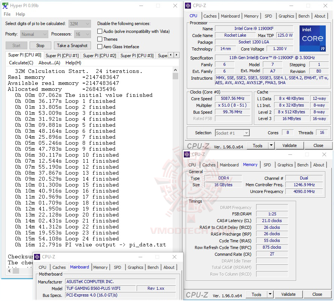The width and height of the screenshot is (334, 301).
Task: Open Bench tab in Mainboard CPU-Z window
Action: 153,267
